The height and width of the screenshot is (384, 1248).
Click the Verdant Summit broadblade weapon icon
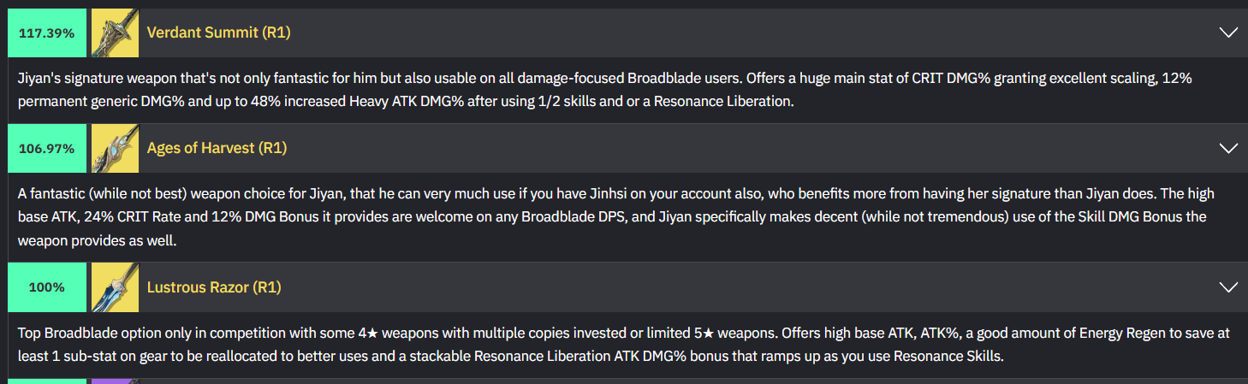click(115, 32)
